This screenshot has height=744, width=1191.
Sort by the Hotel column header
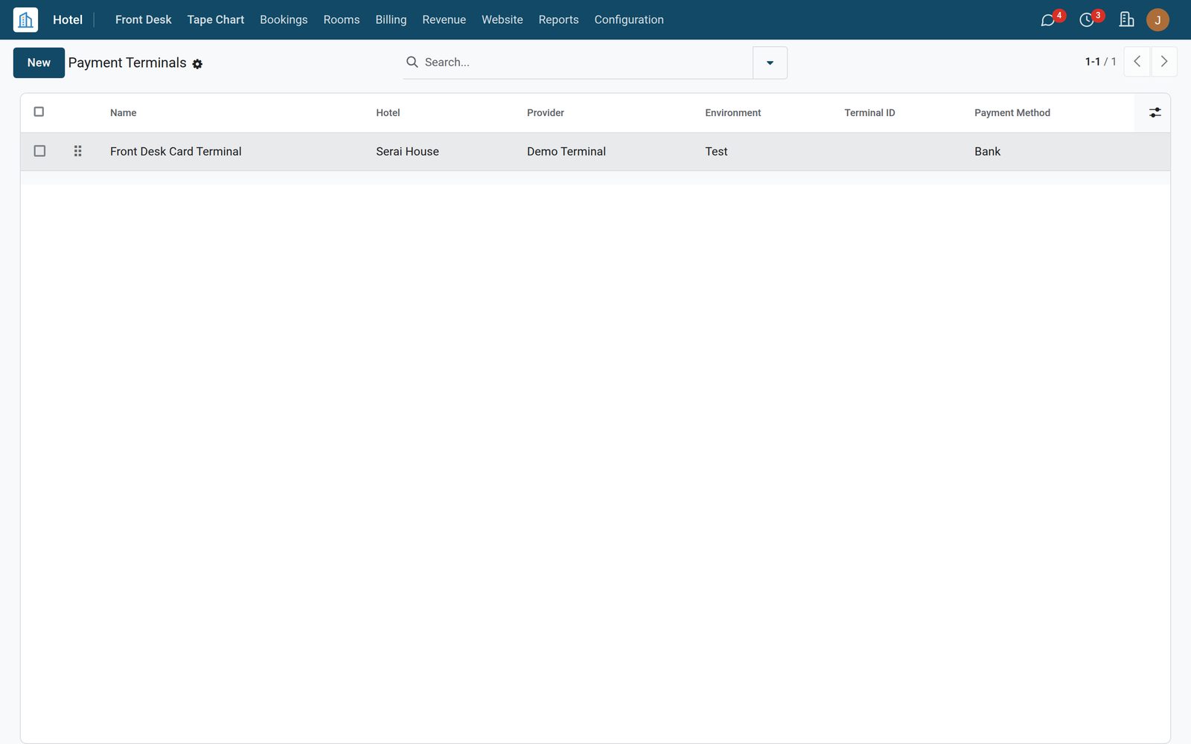tap(388, 113)
